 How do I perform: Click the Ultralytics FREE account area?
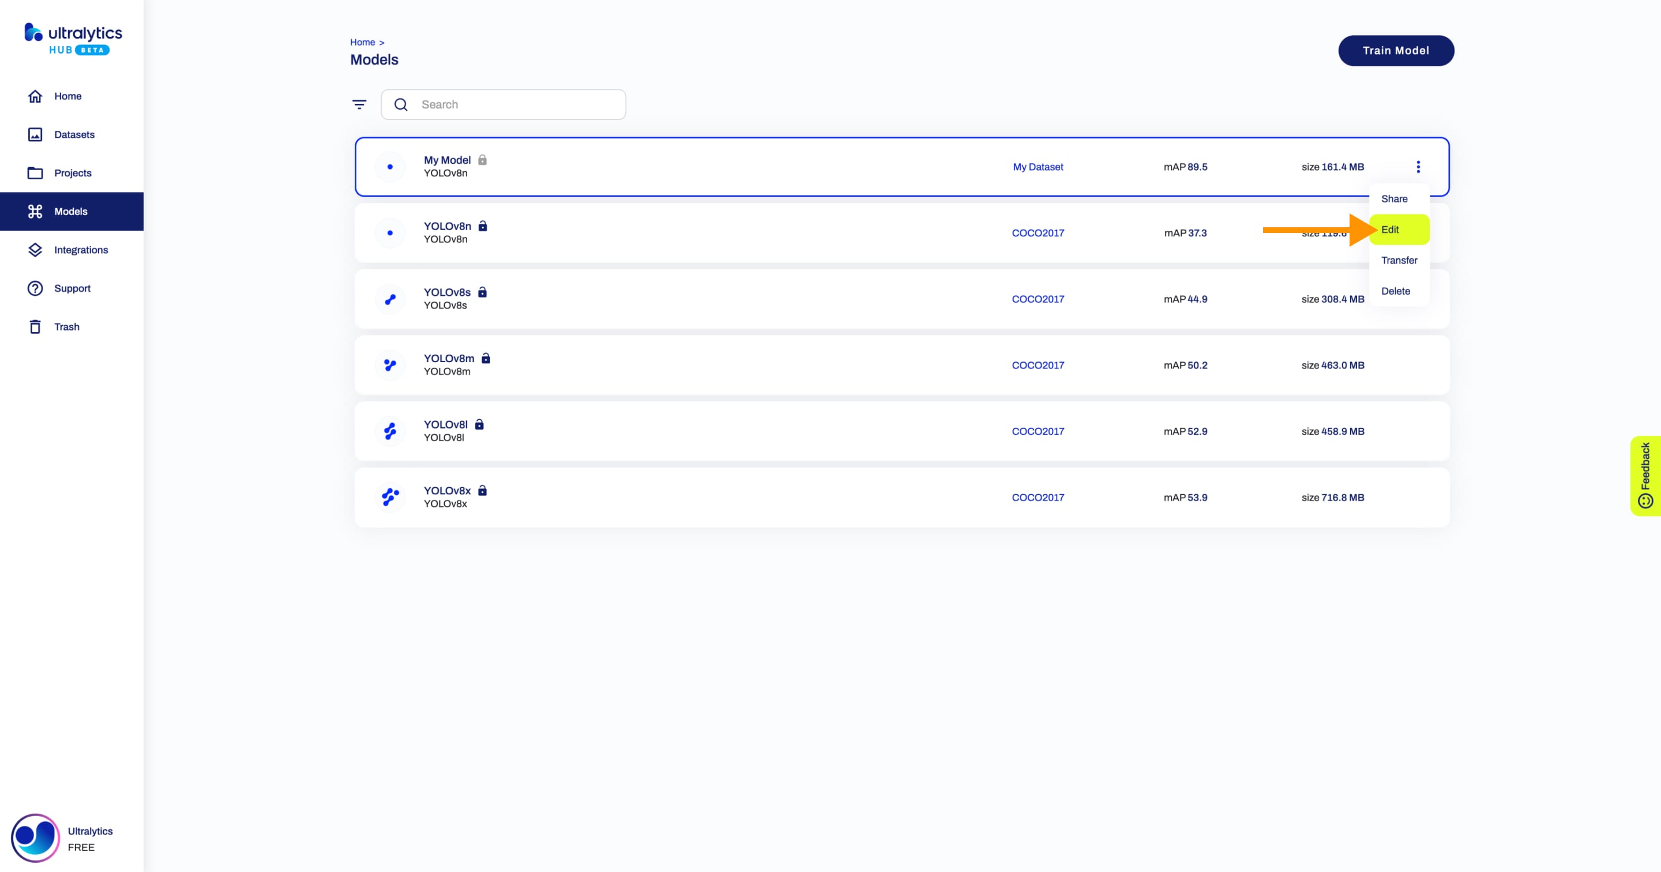coord(72,838)
